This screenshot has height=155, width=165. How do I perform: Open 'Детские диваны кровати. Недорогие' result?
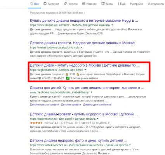pyautogui.click(x=82, y=43)
